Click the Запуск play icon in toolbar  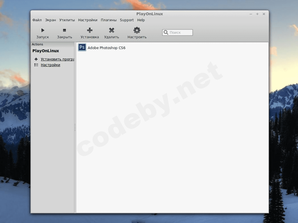click(43, 30)
